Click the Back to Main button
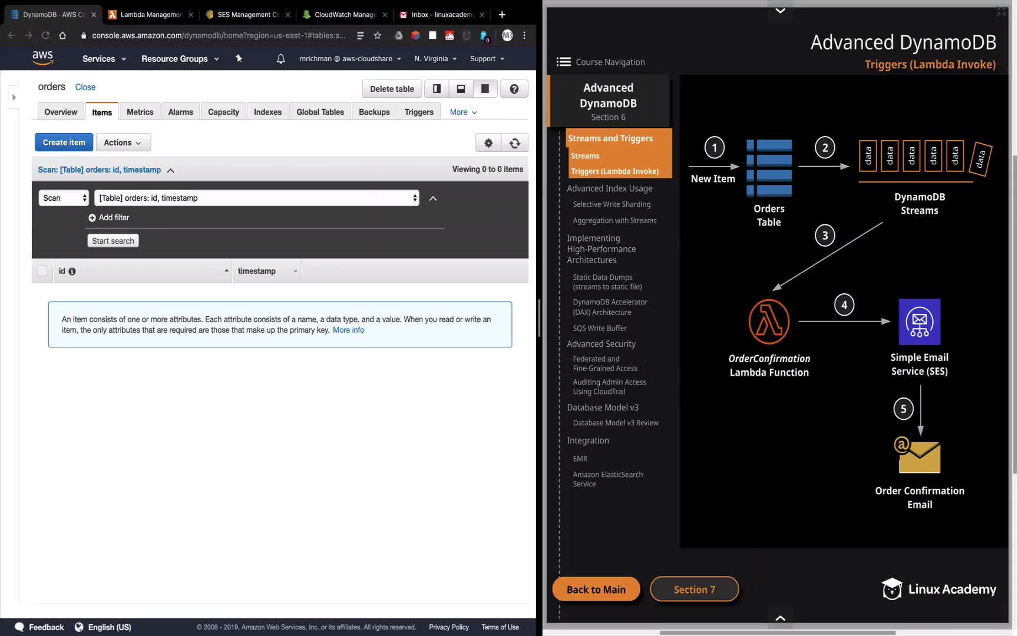 596,589
